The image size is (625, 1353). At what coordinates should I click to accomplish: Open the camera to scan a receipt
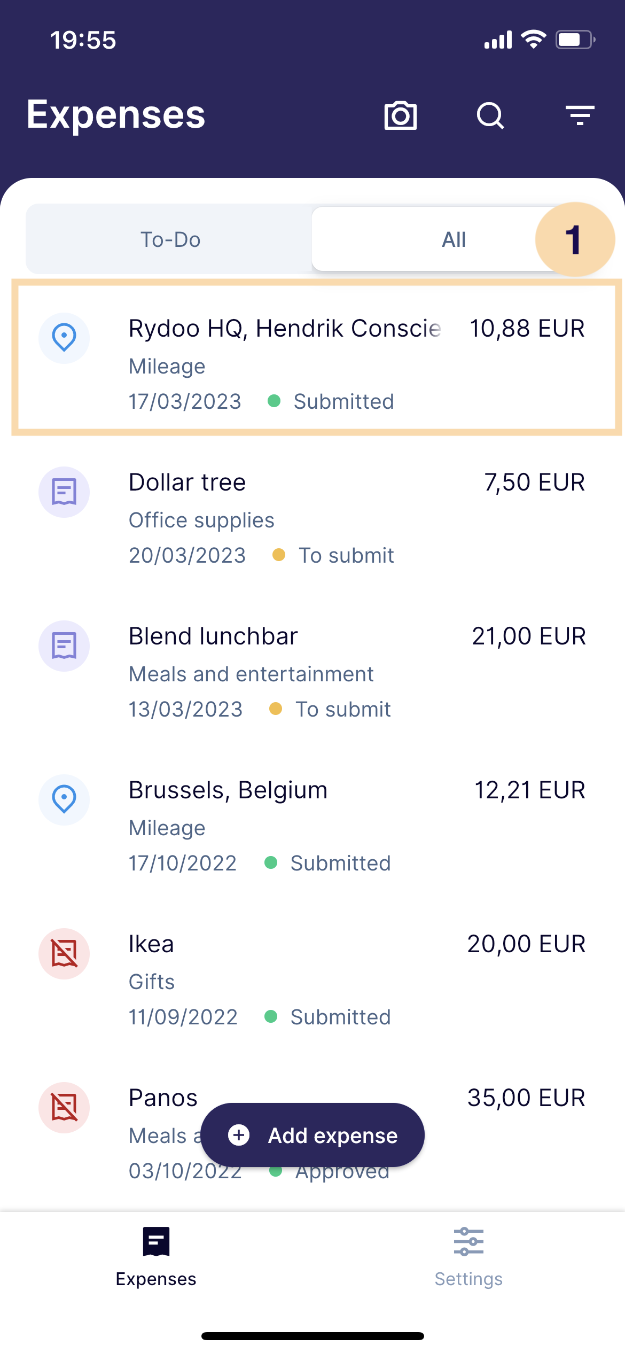pyautogui.click(x=400, y=115)
